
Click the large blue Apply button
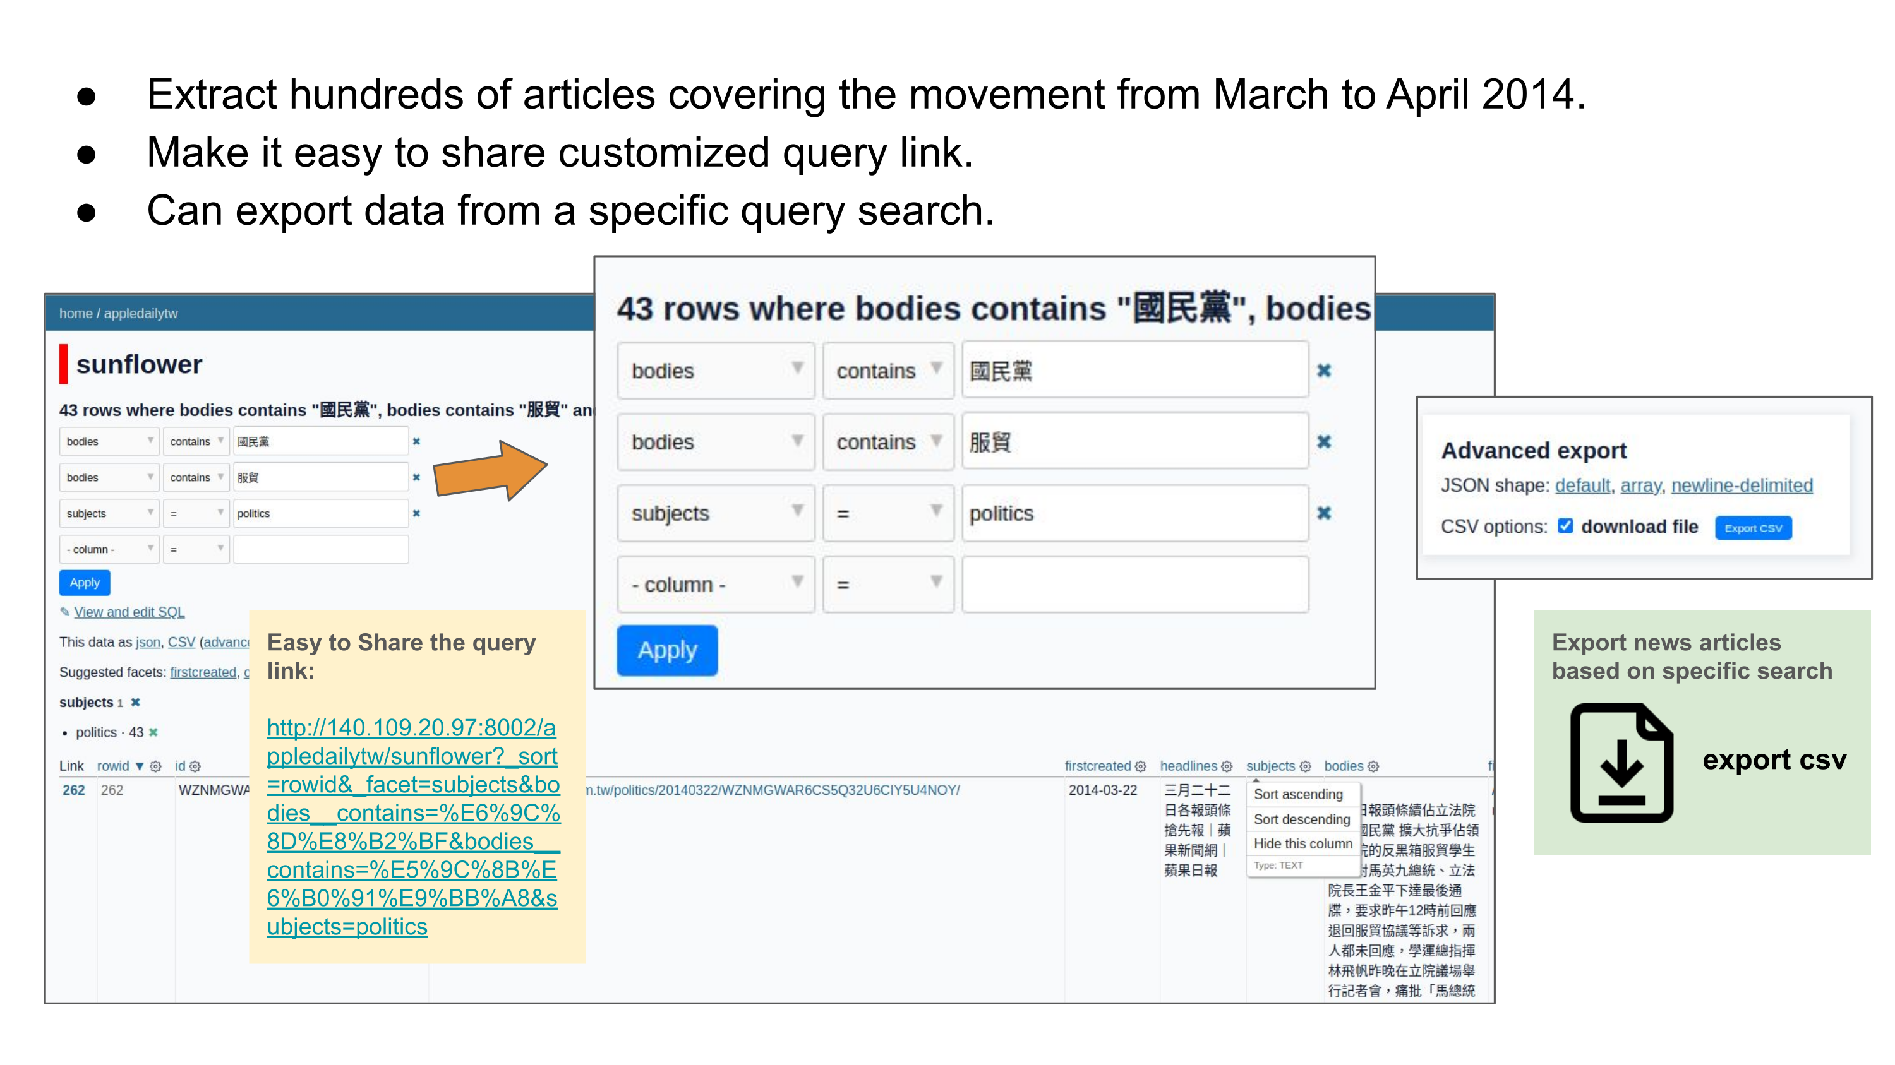click(666, 650)
